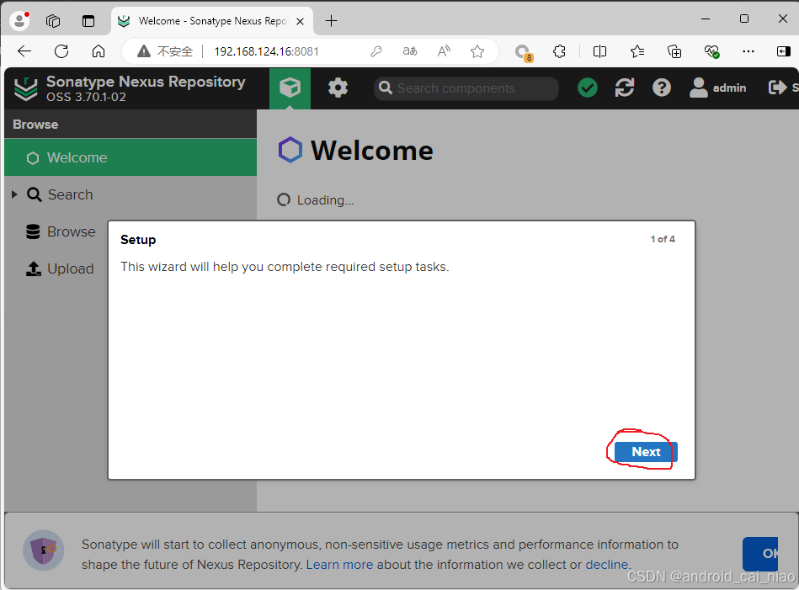Image resolution: width=799 pixels, height=590 pixels.
Task: Open Browse in the sidebar
Action: 61,231
